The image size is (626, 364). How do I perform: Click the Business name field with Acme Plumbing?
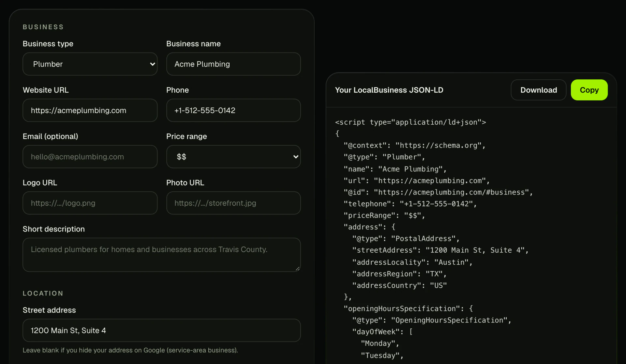(x=233, y=64)
